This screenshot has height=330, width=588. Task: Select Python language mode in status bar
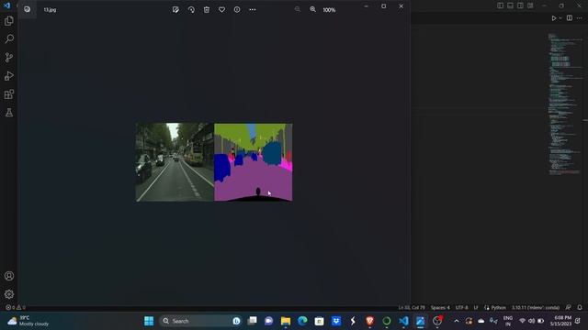[x=498, y=308]
